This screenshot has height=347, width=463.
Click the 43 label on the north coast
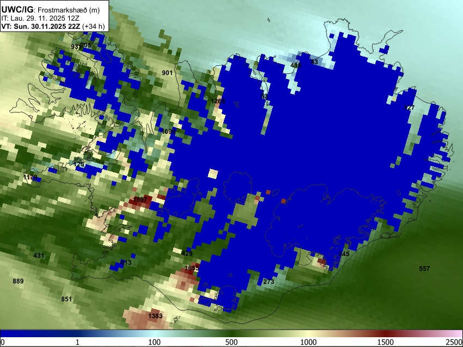(314, 62)
